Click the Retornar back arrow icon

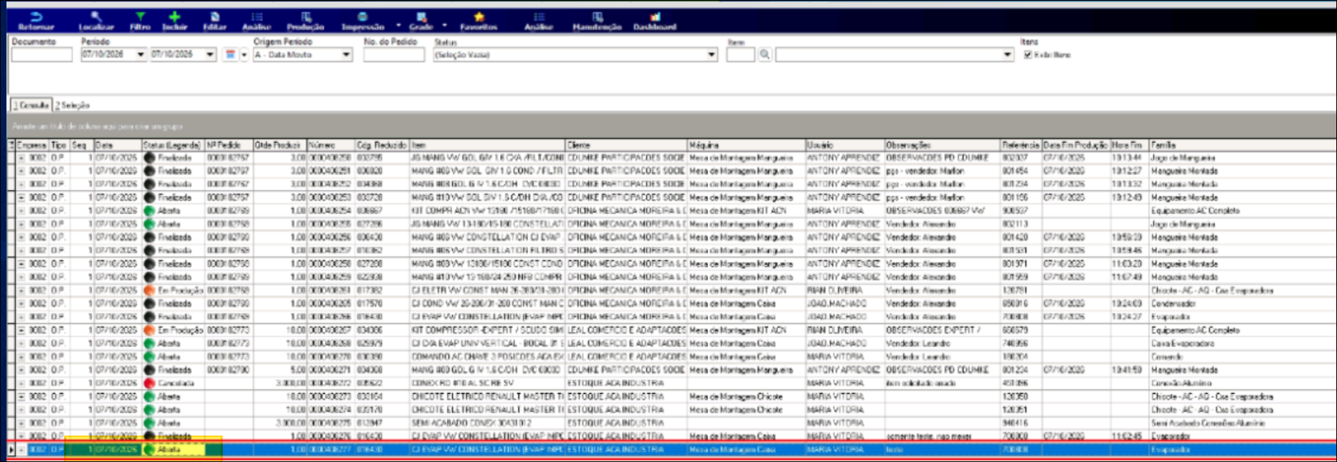click(x=36, y=17)
